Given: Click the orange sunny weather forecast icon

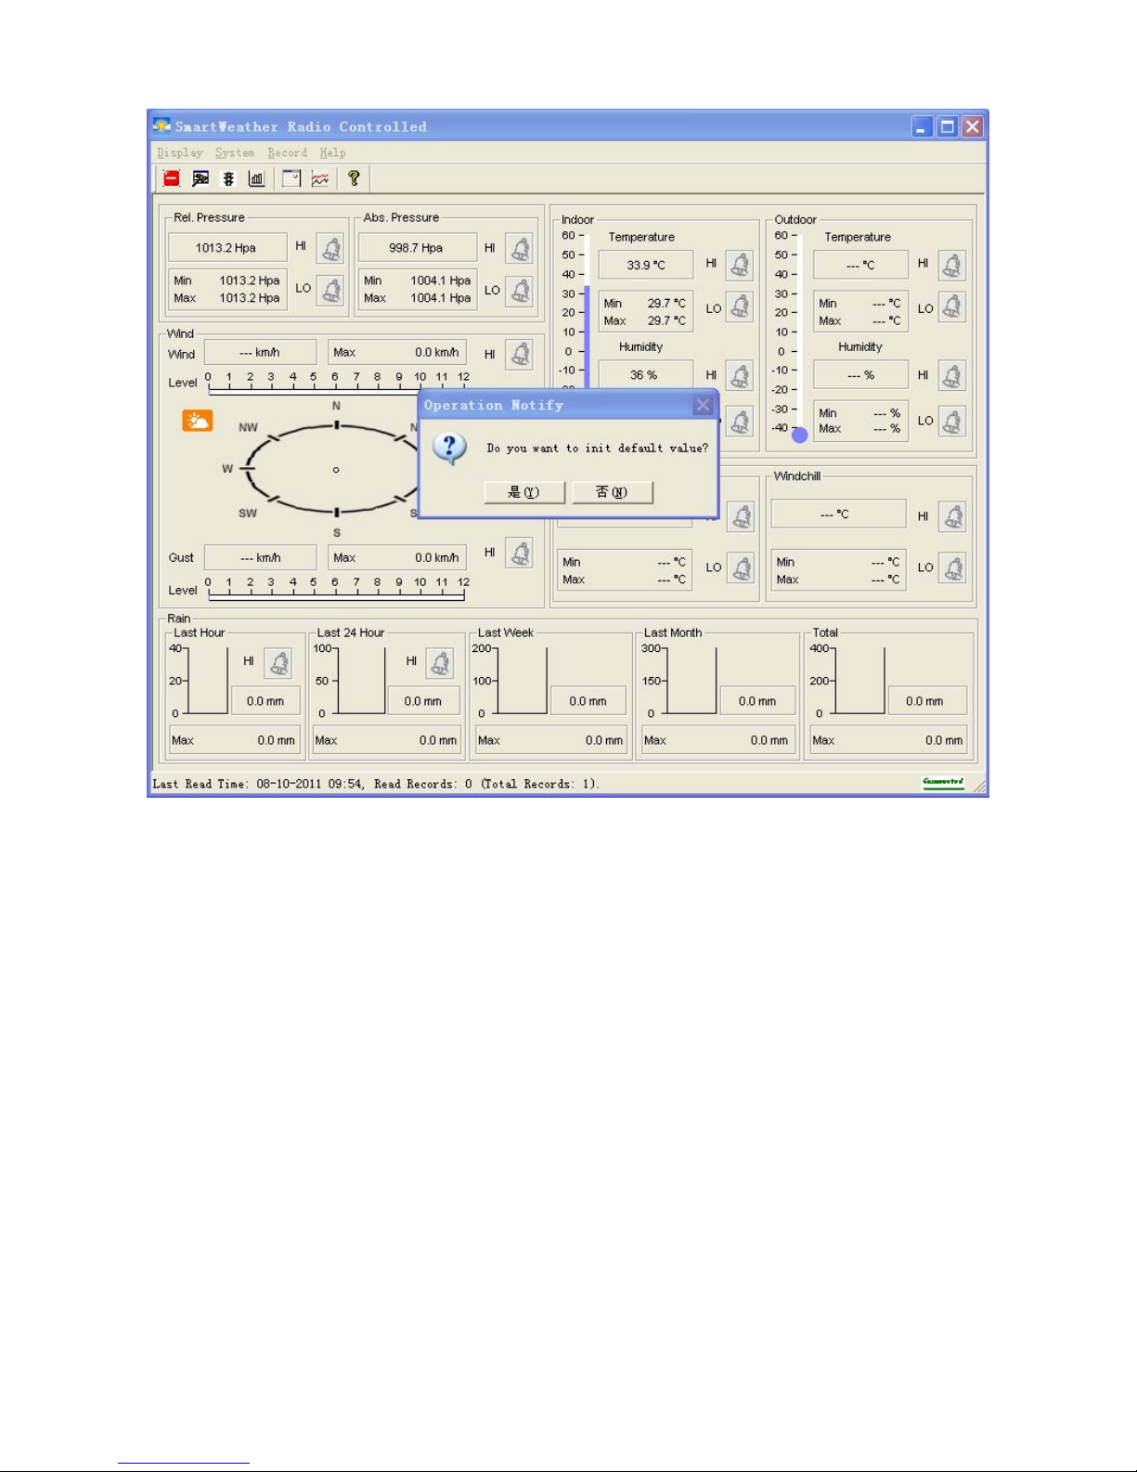Looking at the screenshot, I should pos(198,421).
